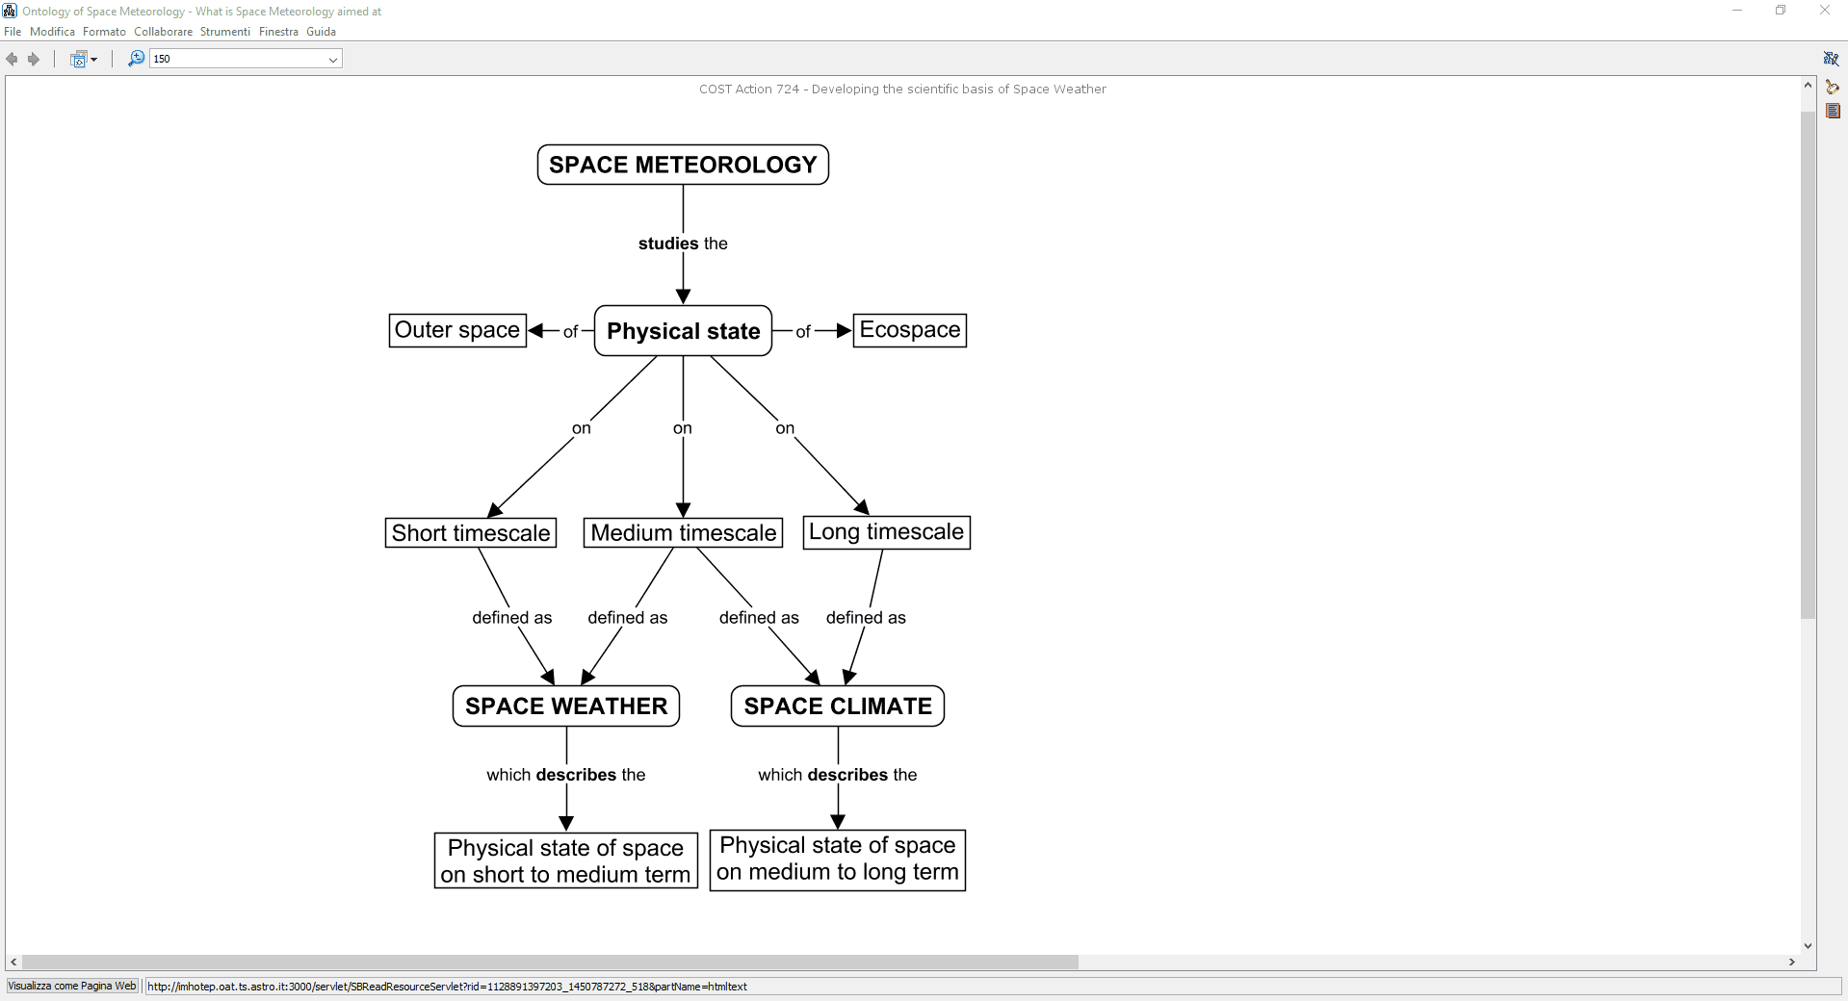The height and width of the screenshot is (1001, 1848).
Task: Click the 'defined as' label below Short timescale
Action: [x=512, y=618]
